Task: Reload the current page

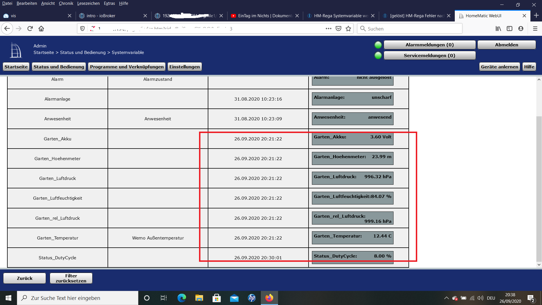Action: pos(30,29)
